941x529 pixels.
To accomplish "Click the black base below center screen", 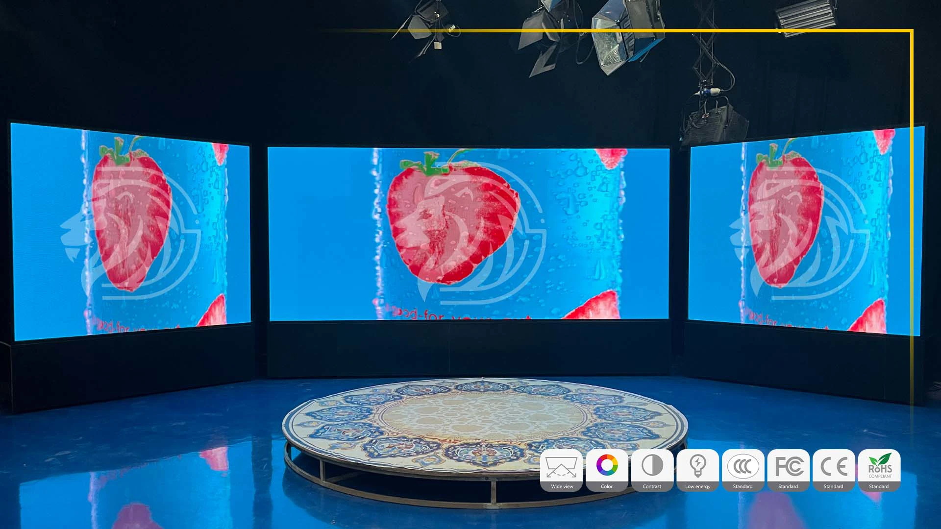I will click(468, 348).
